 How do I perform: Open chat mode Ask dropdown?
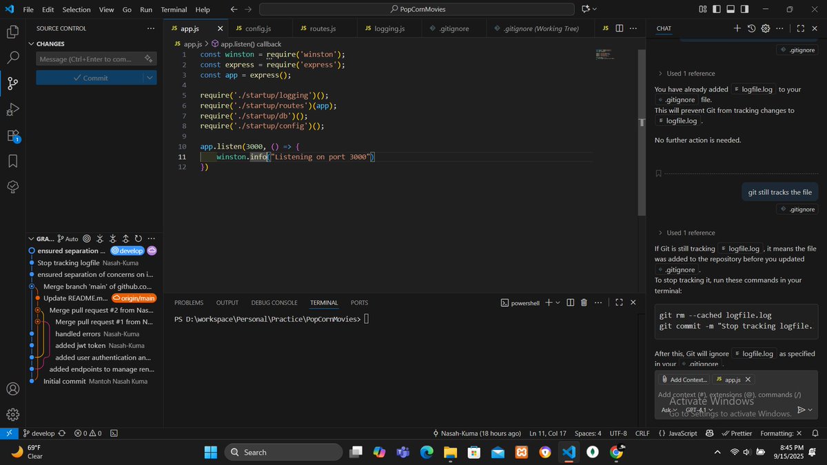pos(668,410)
